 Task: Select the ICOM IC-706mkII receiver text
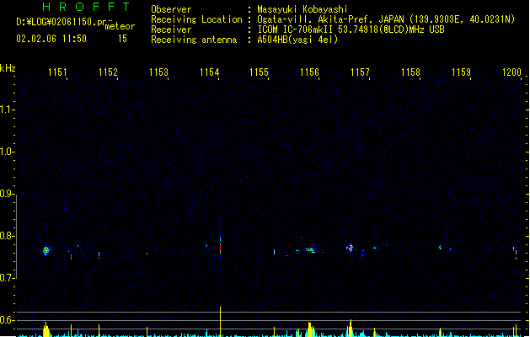tap(351, 29)
